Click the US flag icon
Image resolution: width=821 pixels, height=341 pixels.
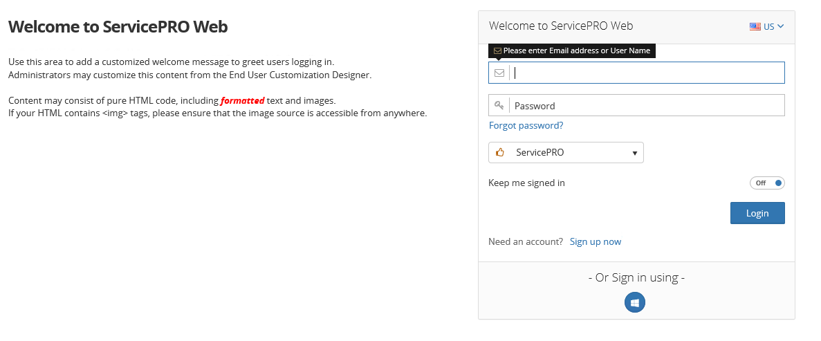tap(755, 27)
